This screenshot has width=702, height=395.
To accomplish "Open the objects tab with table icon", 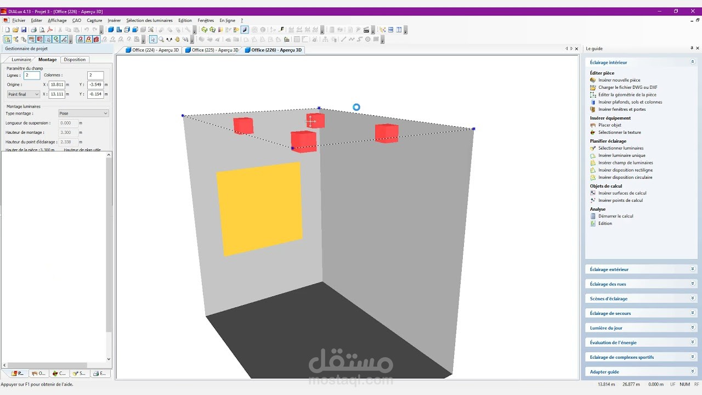I will (x=38, y=374).
